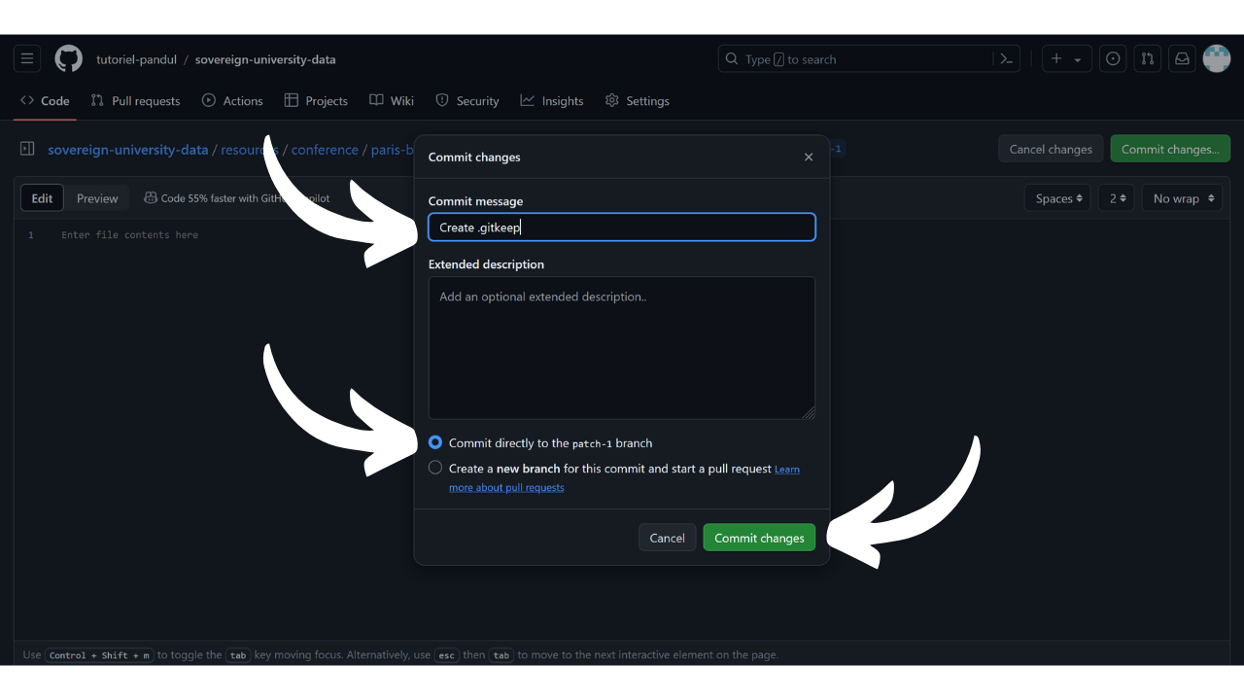Click Cancel in the commit dialog
Image resolution: width=1244 pixels, height=700 pixels.
pos(667,538)
